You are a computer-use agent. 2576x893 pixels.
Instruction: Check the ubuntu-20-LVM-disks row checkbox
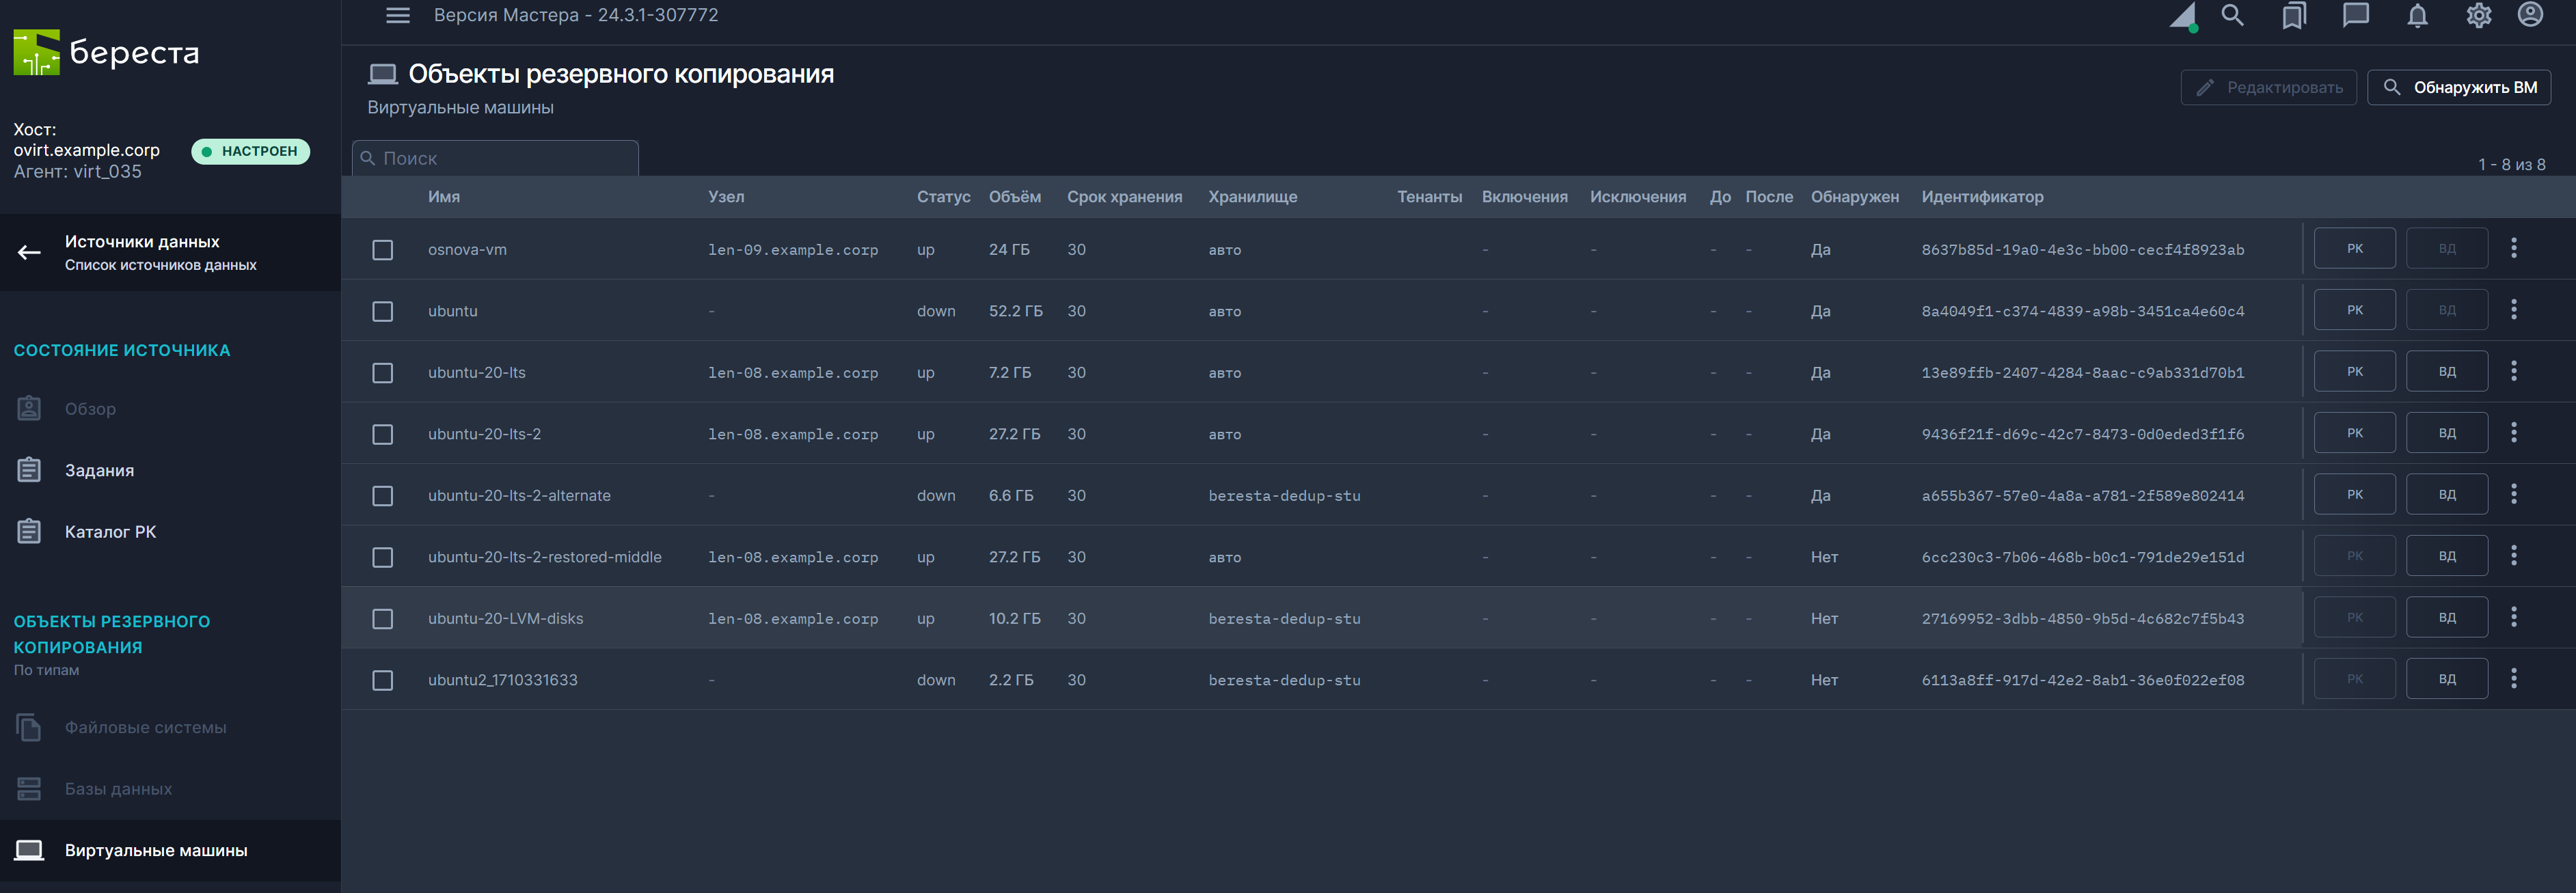click(x=382, y=619)
